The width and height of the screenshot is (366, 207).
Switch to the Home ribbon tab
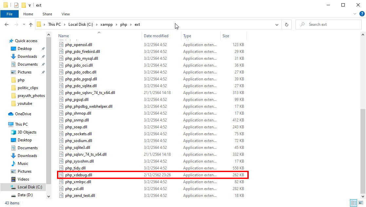28,14
